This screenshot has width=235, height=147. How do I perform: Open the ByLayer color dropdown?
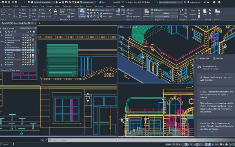[166, 10]
